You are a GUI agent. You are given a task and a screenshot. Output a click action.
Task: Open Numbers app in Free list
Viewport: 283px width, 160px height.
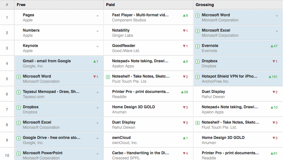31,30
